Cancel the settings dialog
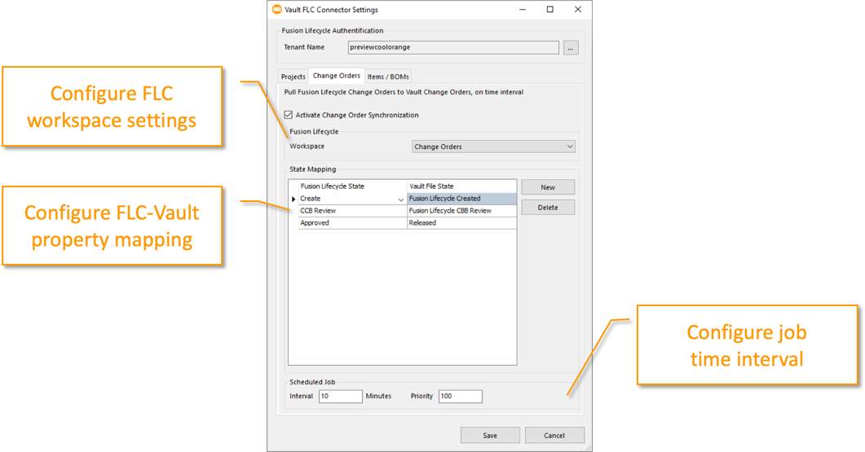 point(554,435)
